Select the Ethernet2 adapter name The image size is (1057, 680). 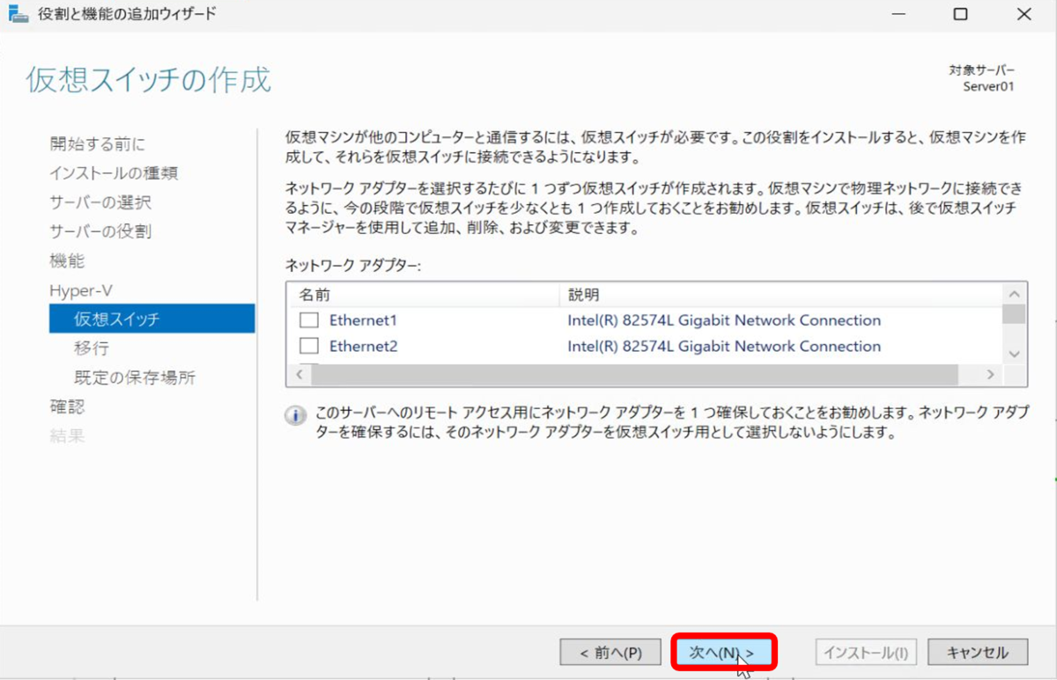pyautogui.click(x=364, y=346)
